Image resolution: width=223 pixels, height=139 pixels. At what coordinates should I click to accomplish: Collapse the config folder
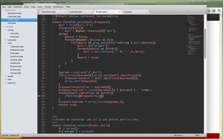tap(6, 30)
